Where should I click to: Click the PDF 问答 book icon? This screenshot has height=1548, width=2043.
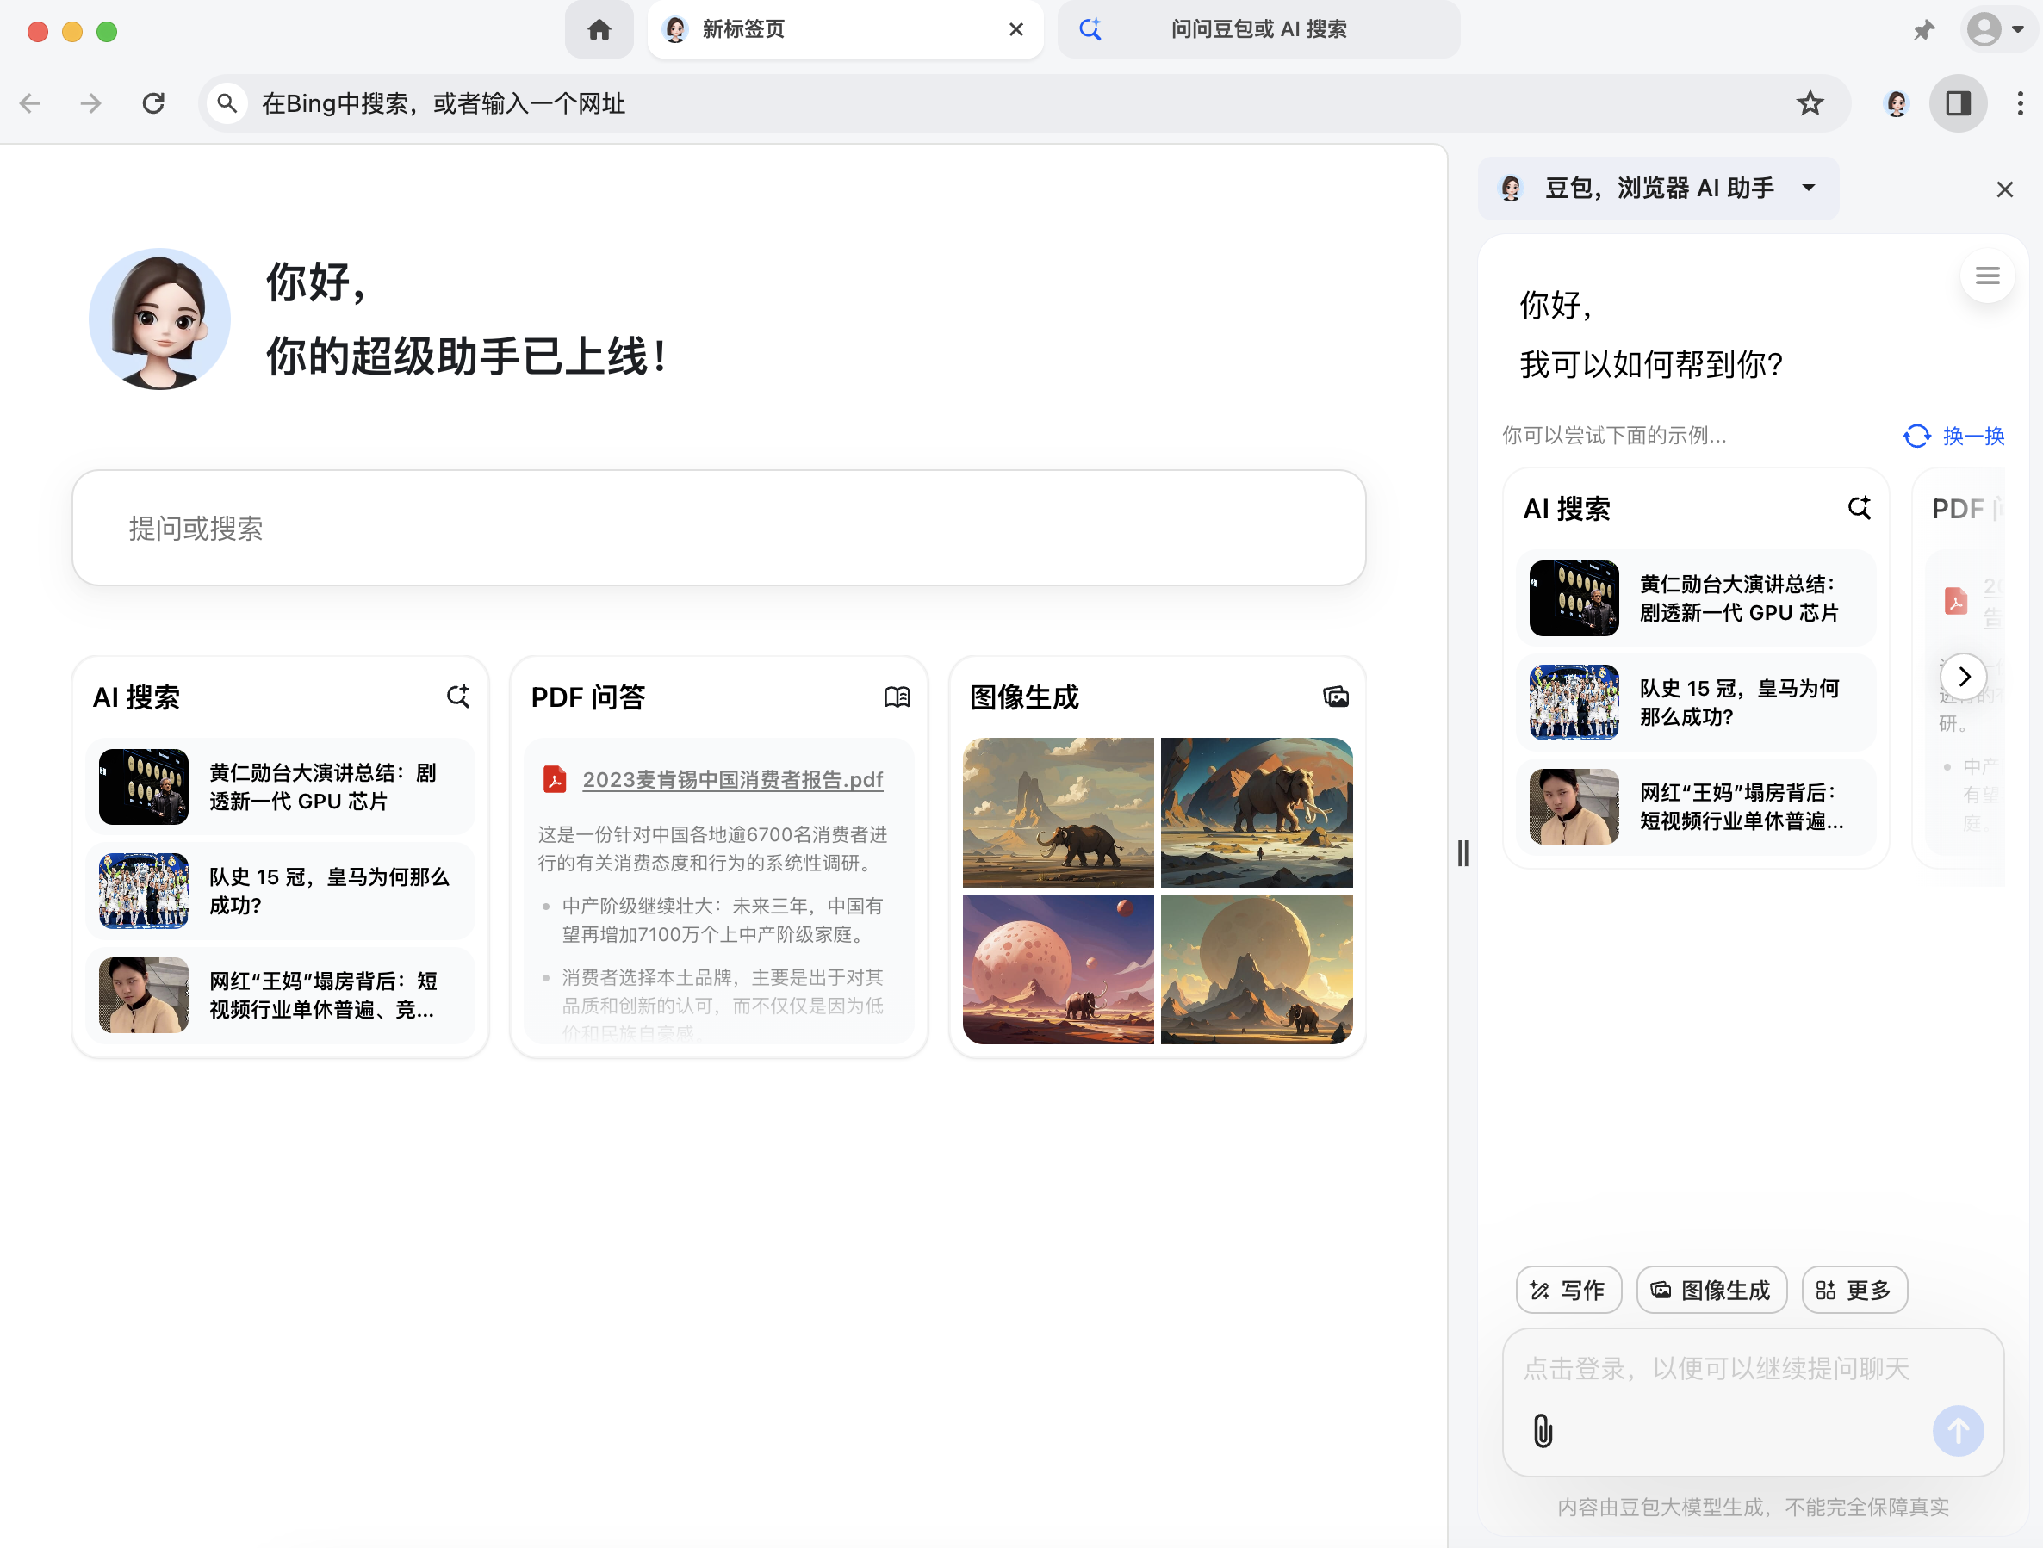[897, 697]
